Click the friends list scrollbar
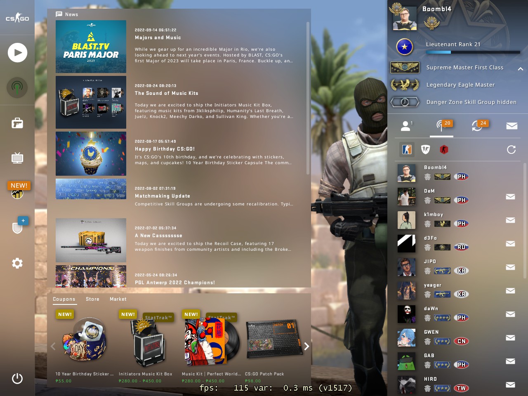The height and width of the screenshot is (396, 528). pos(525,221)
